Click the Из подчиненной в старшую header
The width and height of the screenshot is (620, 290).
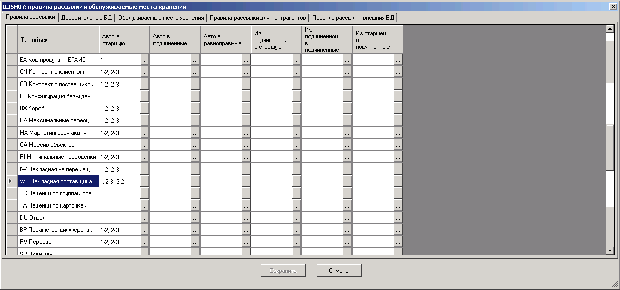(x=276, y=39)
